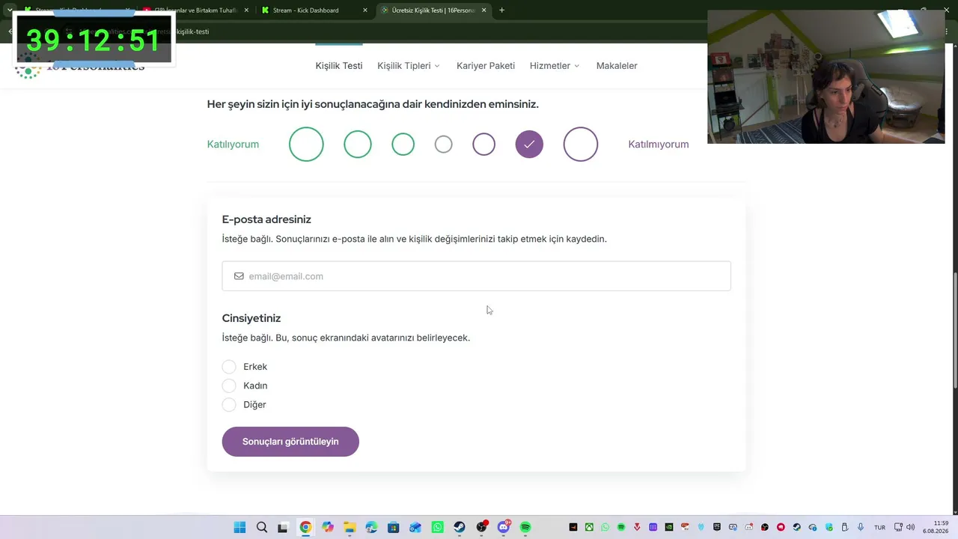Click the E-posta adresiniz heading
The width and height of the screenshot is (958, 539).
266,219
